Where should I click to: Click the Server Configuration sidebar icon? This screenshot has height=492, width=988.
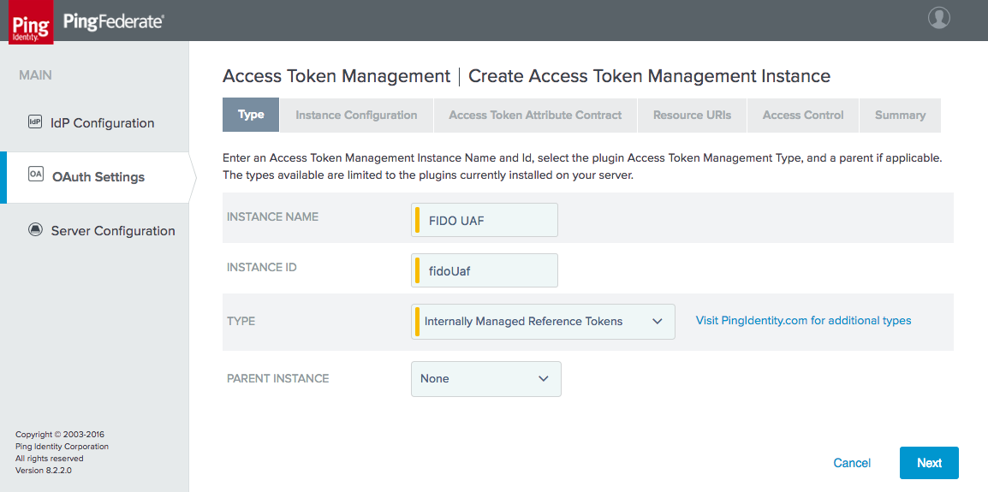tap(35, 230)
